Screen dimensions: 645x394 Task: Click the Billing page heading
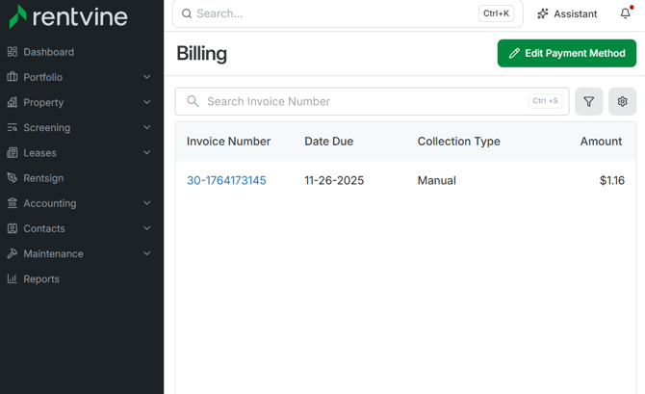pyautogui.click(x=201, y=54)
